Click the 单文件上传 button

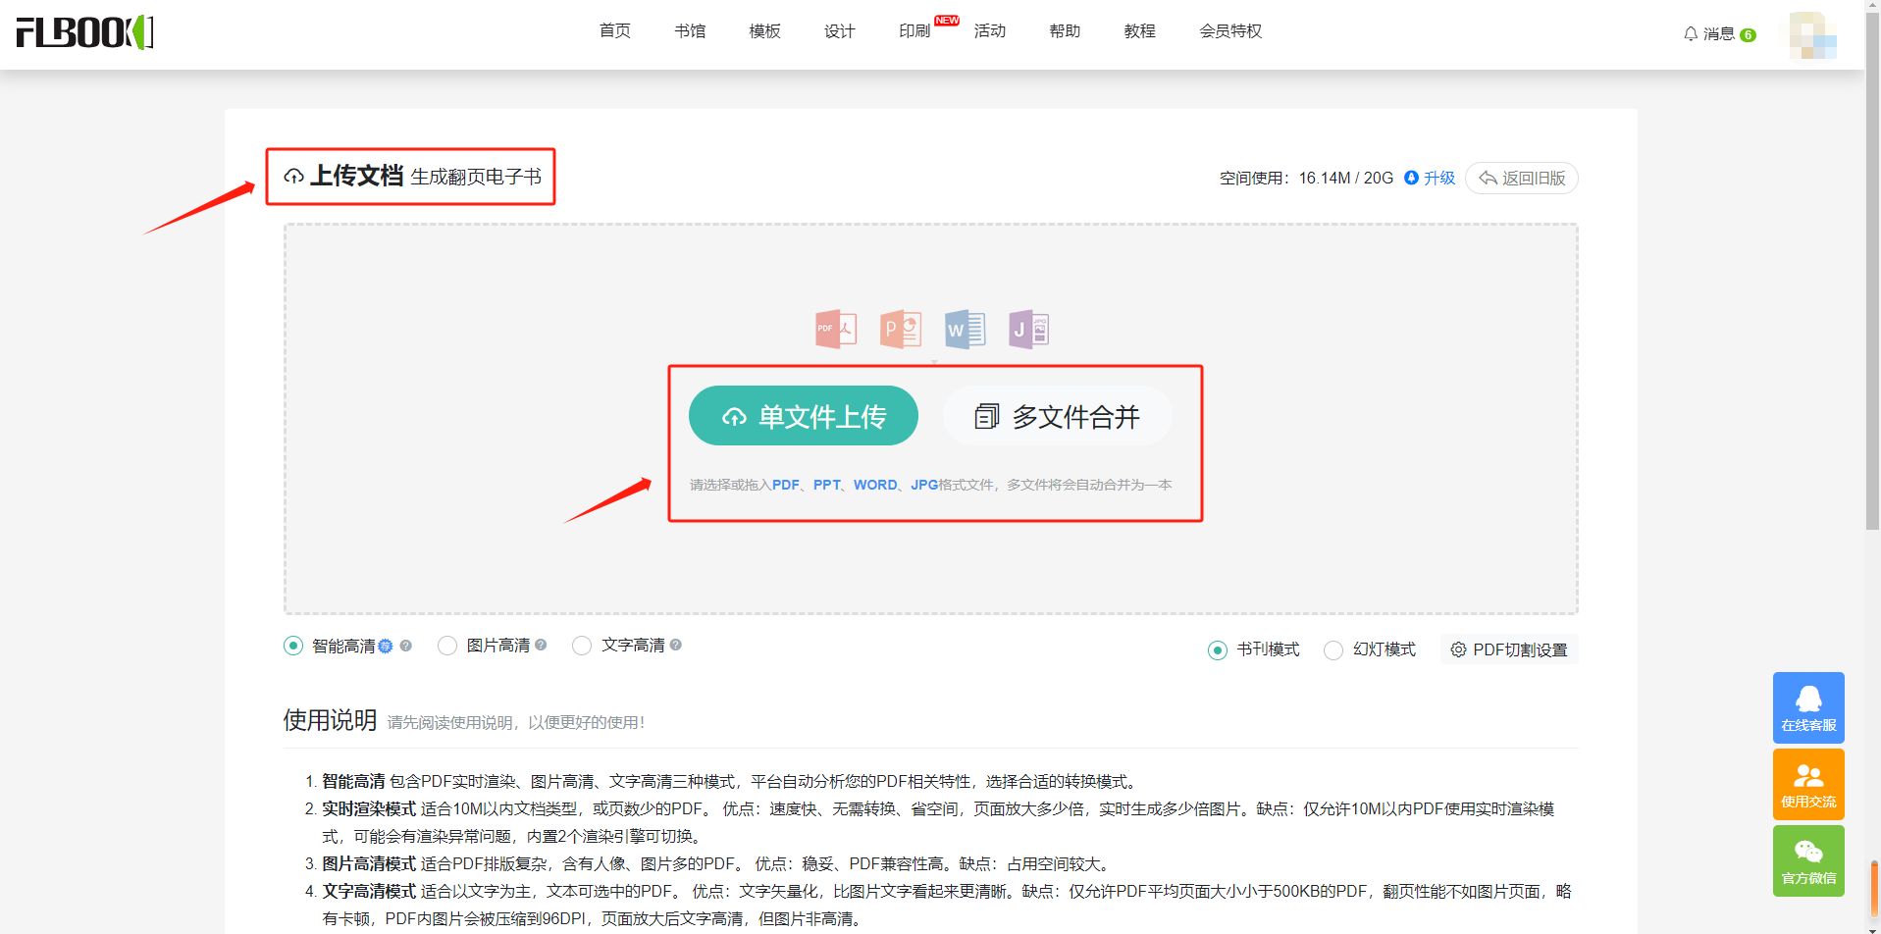(804, 416)
